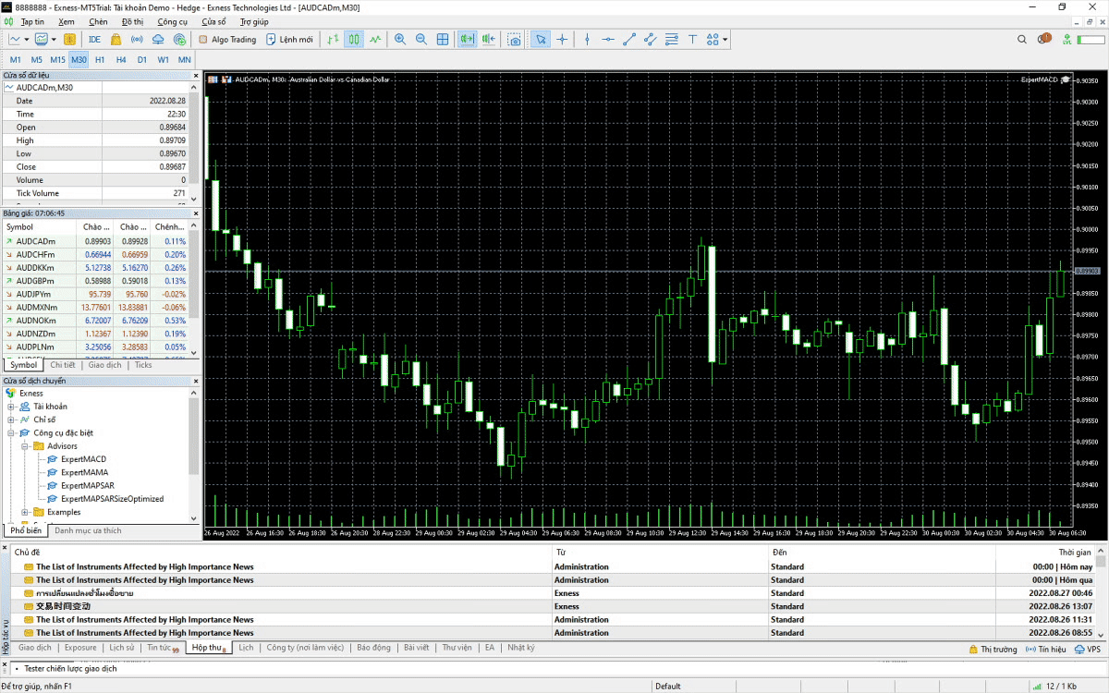1109x693 pixels.
Task: Select the crosshair cursor tool
Action: point(562,40)
